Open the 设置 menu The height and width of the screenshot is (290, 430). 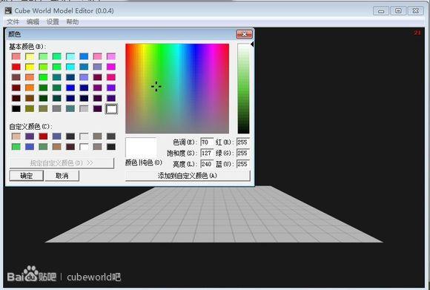coord(53,22)
